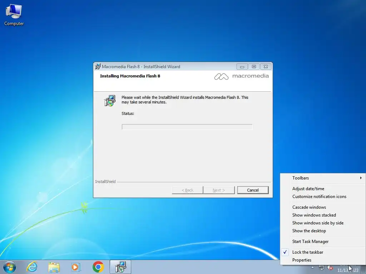Click the 'InstallShield' footer label
Screen dimensions: 366x274
tap(105, 182)
